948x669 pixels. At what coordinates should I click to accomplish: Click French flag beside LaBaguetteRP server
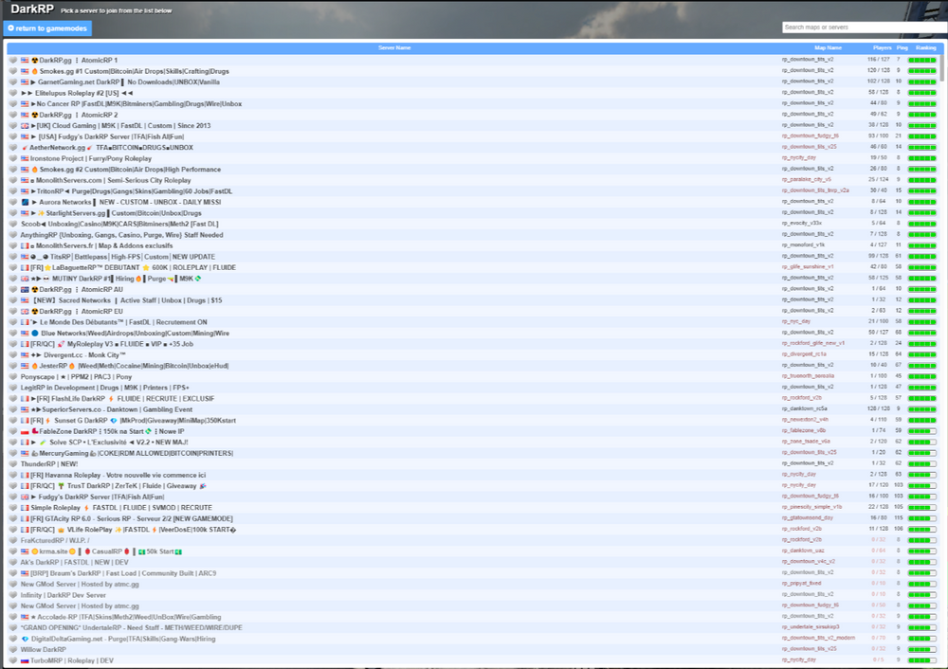pos(25,267)
